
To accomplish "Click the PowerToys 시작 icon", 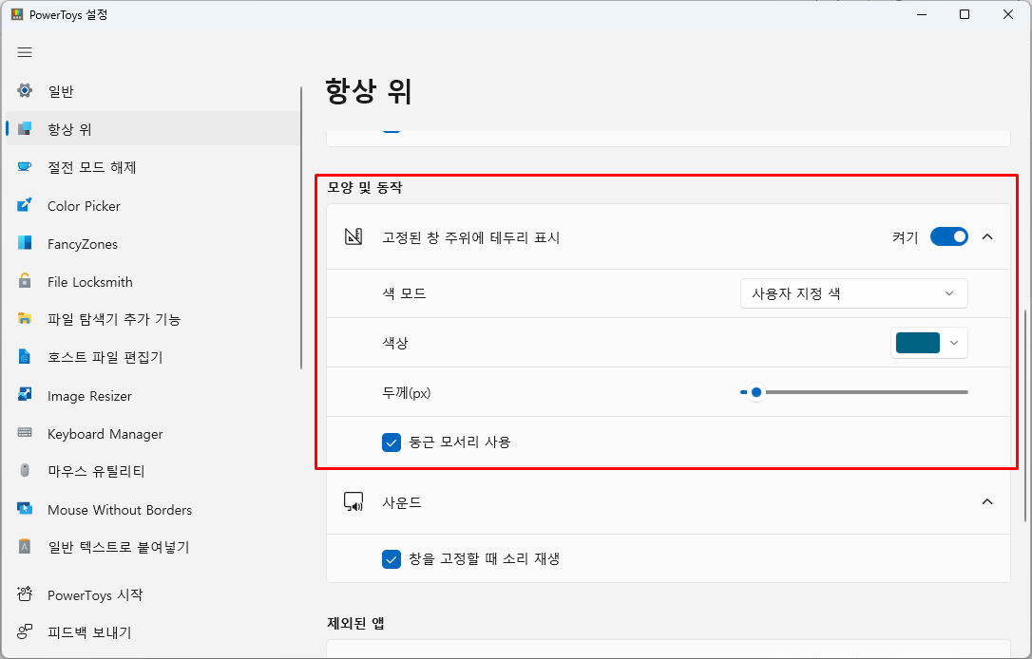I will coord(25,593).
